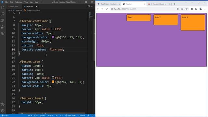Click the item 3 box on page
Image resolution: width=208 pixels, height=117 pixels.
193,22
